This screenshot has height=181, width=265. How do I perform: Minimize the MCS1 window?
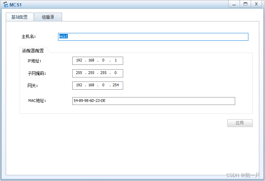click(x=234, y=4)
